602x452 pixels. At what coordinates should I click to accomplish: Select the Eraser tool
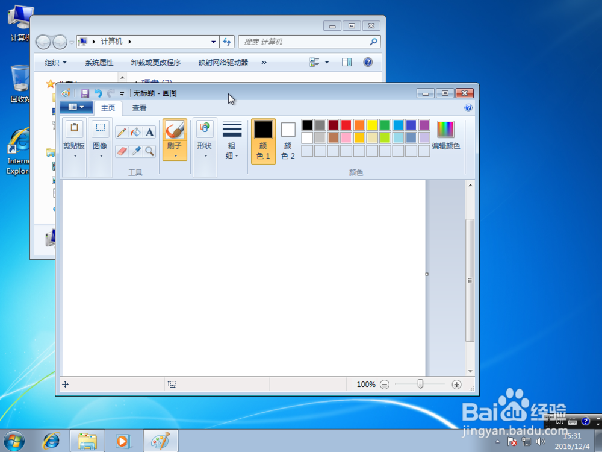point(122,151)
